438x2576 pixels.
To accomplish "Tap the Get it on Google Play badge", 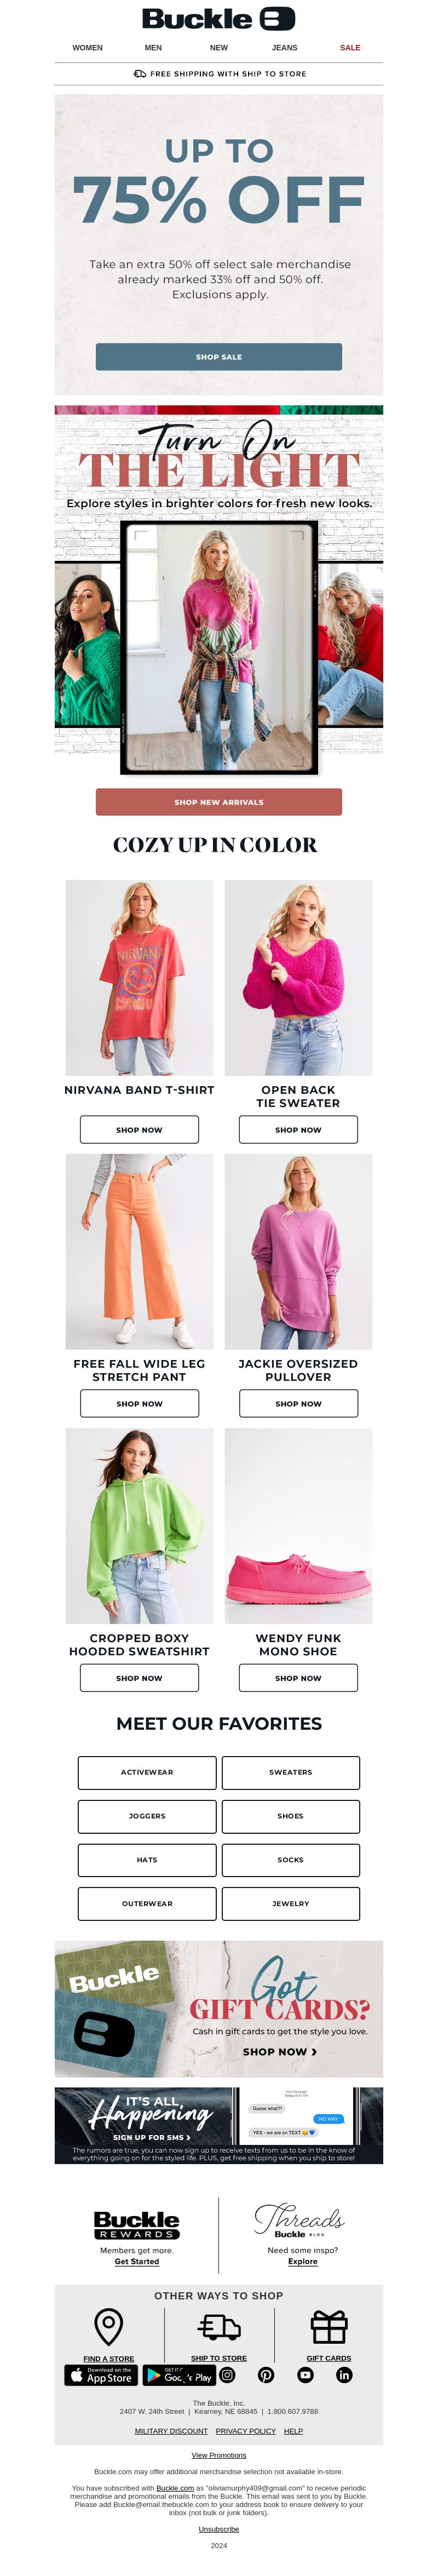I will pyautogui.click(x=180, y=2375).
